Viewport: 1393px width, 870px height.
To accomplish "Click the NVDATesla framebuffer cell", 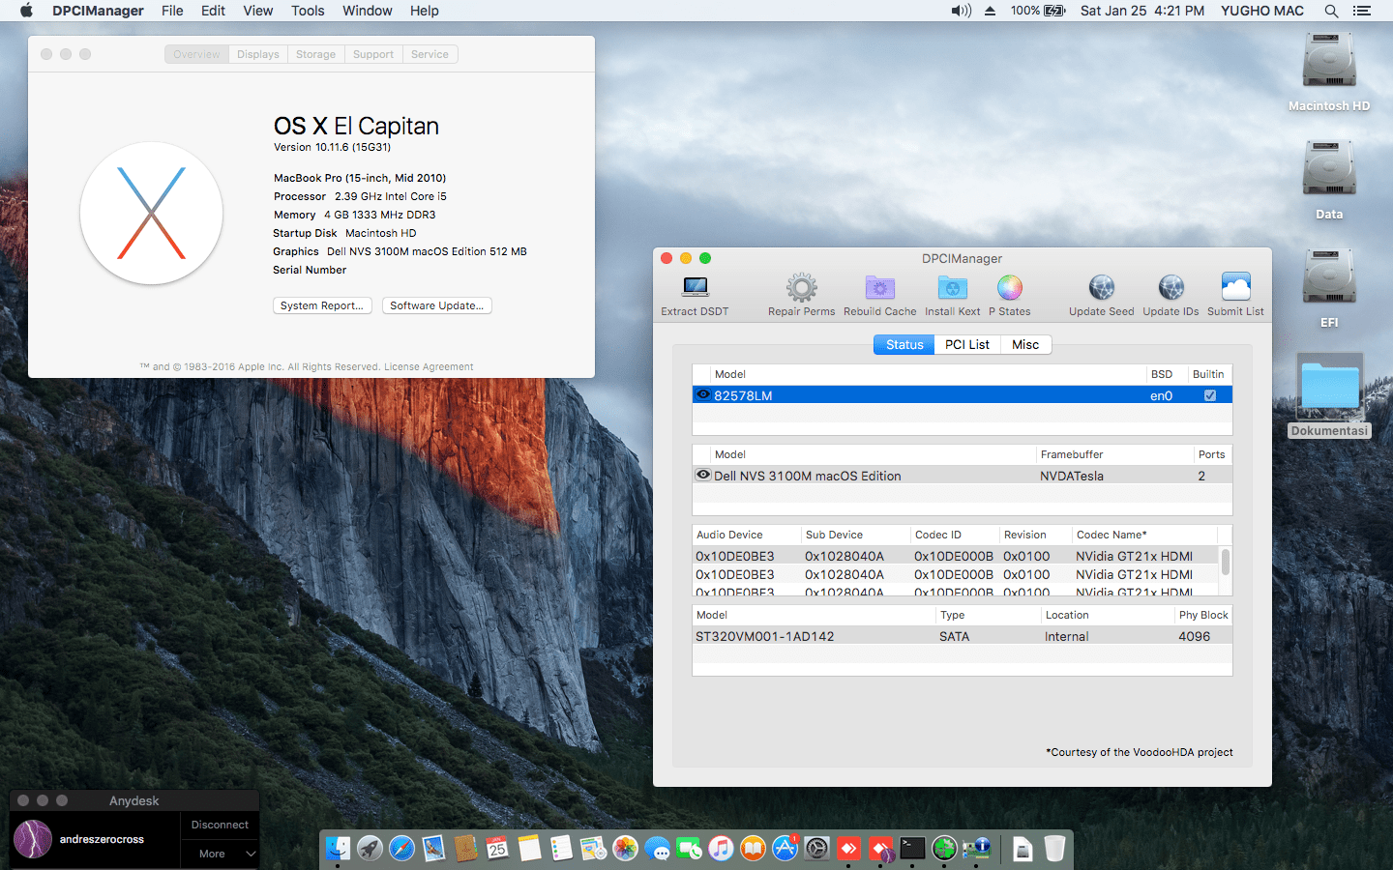I will click(1072, 476).
